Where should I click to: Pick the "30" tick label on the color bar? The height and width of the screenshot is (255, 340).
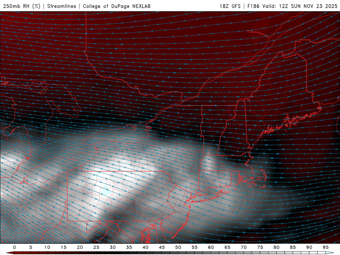pyautogui.click(x=113, y=247)
